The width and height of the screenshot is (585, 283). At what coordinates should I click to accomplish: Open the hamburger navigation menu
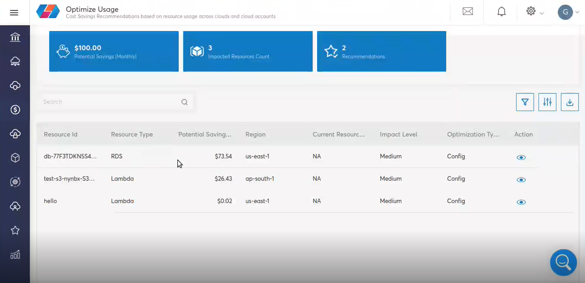pyautogui.click(x=14, y=13)
